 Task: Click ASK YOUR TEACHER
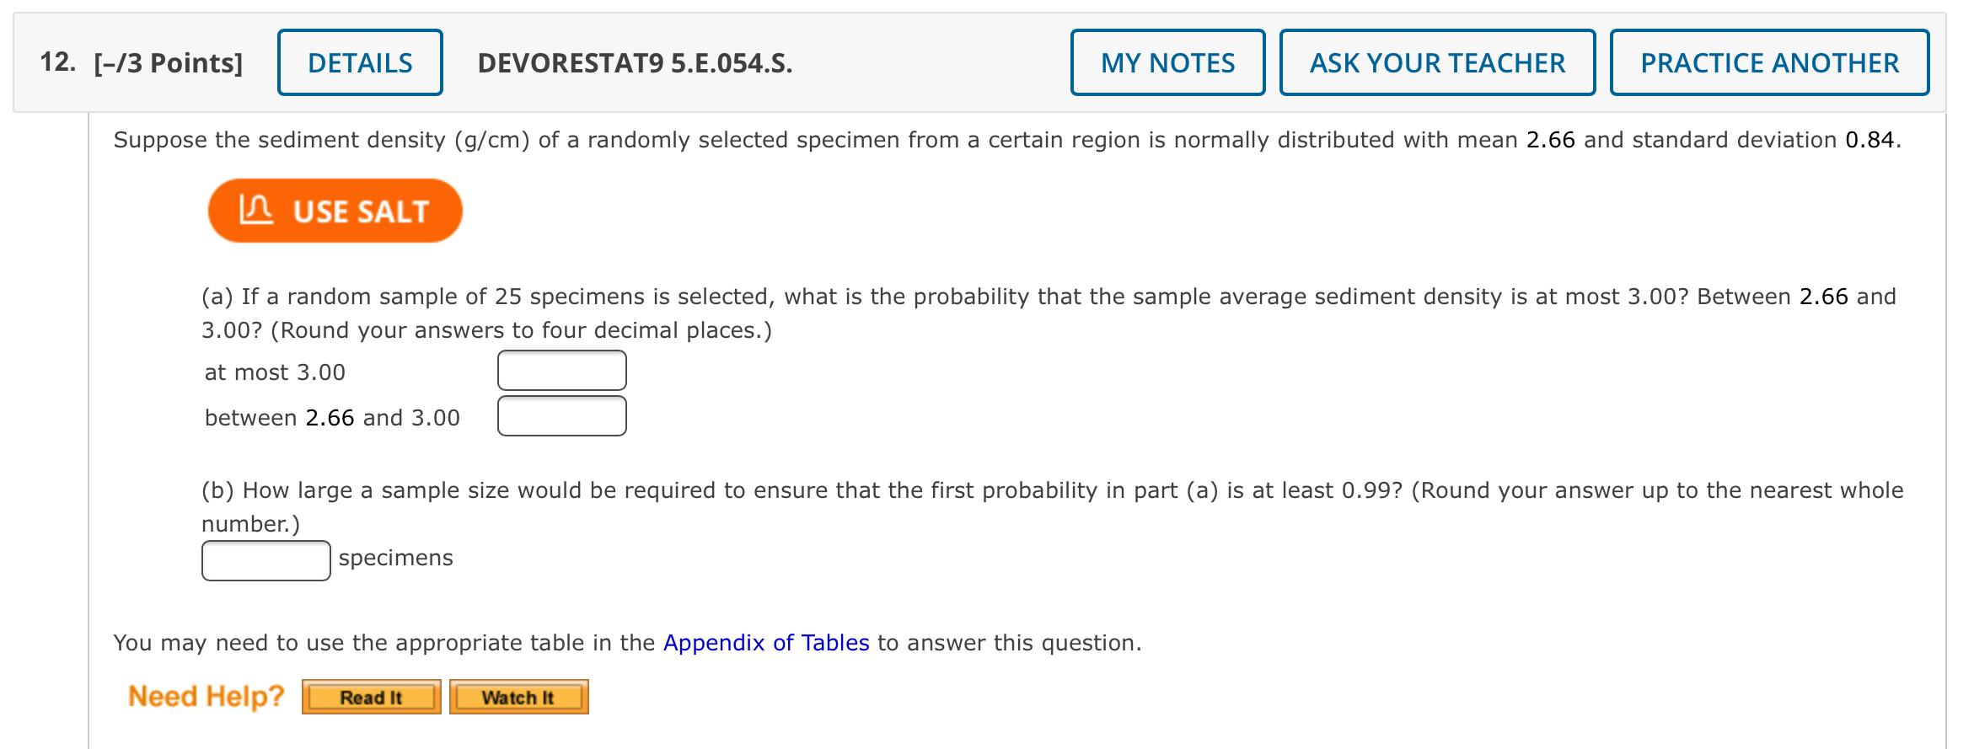(1437, 62)
